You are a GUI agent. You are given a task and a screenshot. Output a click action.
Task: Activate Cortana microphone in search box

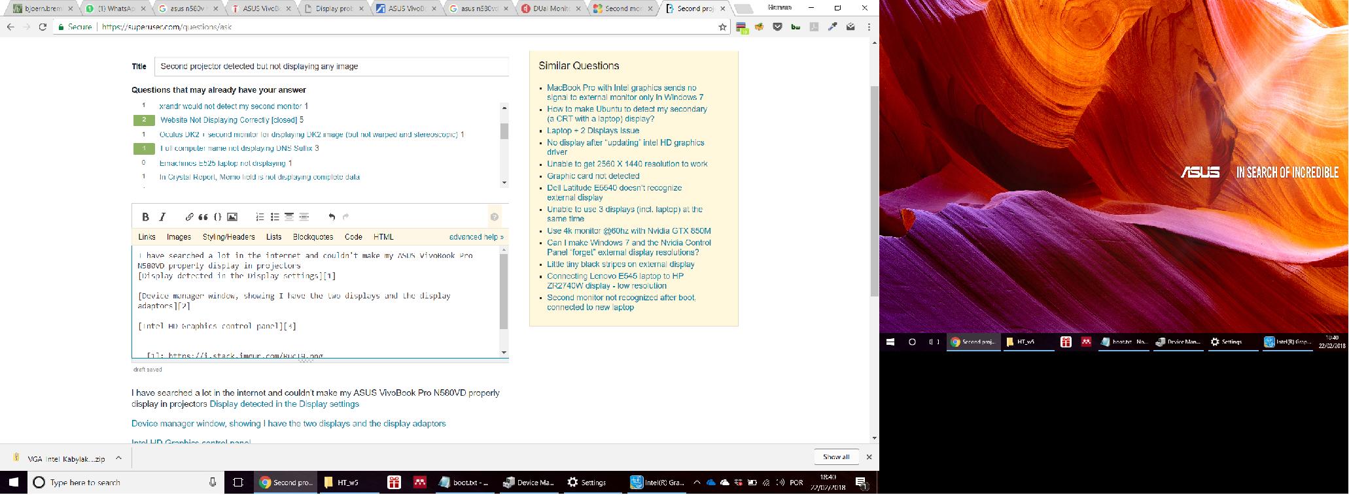[213, 483]
